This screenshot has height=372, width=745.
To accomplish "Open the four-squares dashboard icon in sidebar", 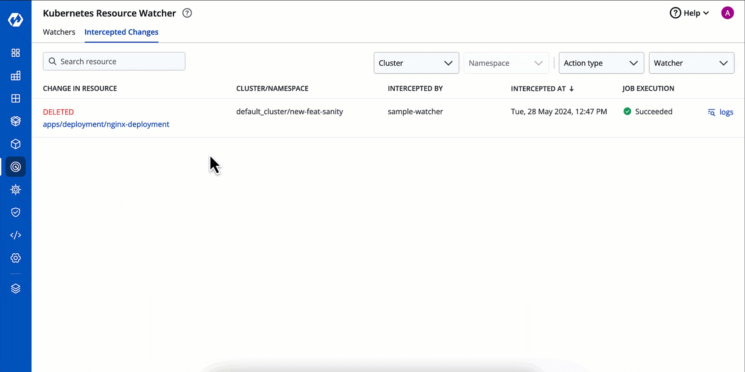I will 16,53.
